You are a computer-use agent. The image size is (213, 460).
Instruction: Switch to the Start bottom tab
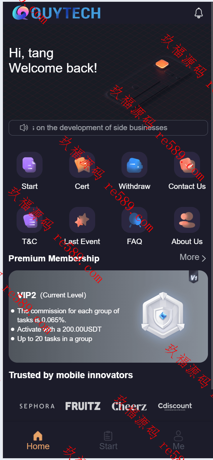[108, 441]
